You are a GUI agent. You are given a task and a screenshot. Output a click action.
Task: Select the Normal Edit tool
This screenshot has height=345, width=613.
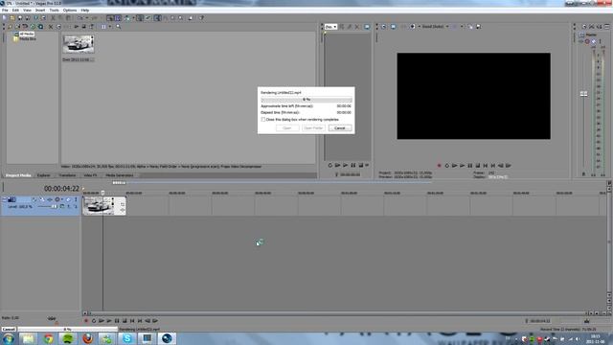click(x=157, y=18)
